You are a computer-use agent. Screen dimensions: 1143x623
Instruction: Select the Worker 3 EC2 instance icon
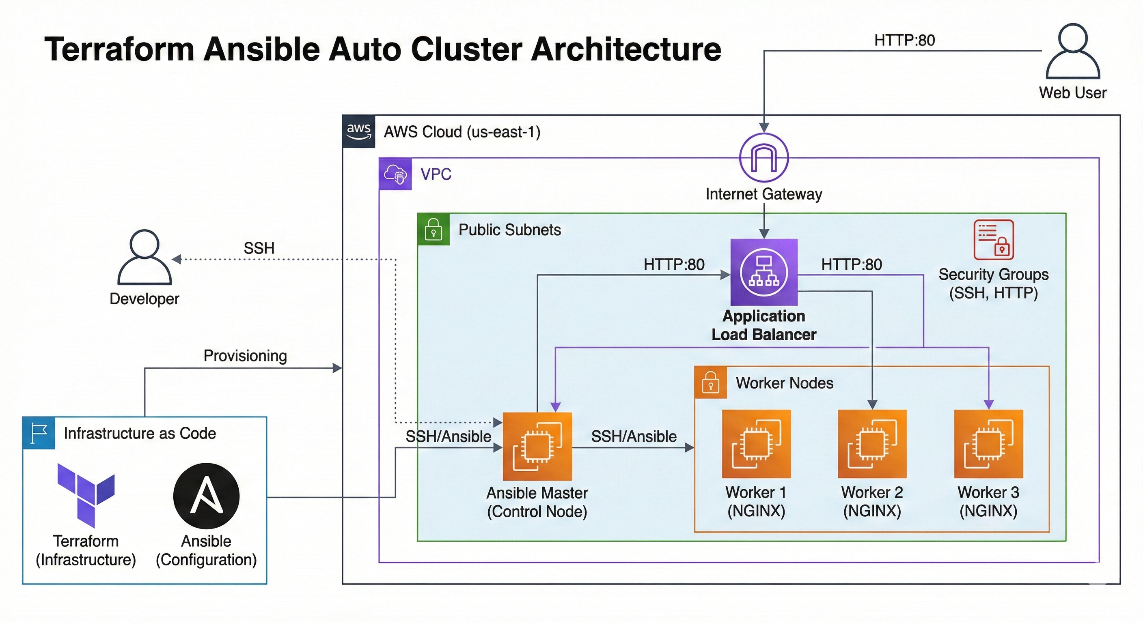click(988, 444)
